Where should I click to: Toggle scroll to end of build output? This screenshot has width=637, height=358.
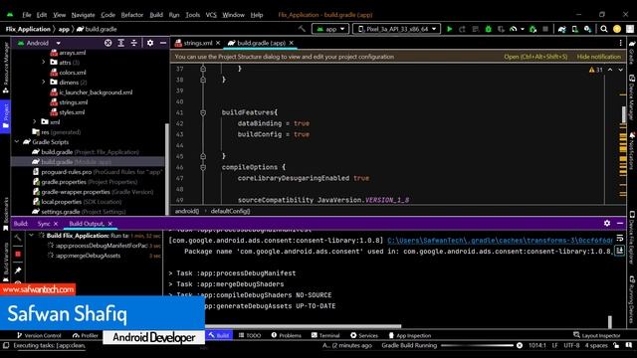pyautogui.click(x=620, y=251)
